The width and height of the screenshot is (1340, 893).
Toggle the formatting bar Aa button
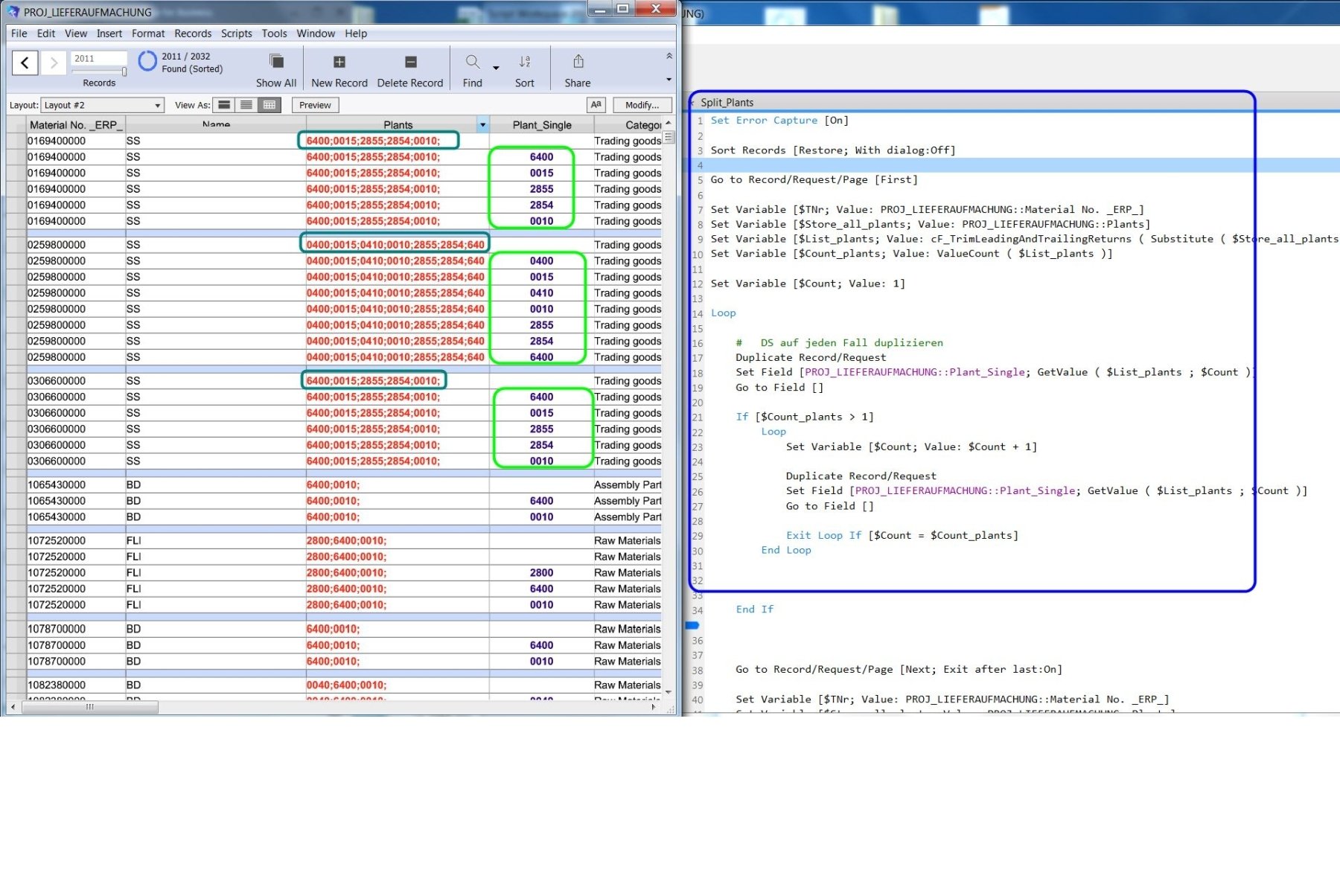point(596,105)
